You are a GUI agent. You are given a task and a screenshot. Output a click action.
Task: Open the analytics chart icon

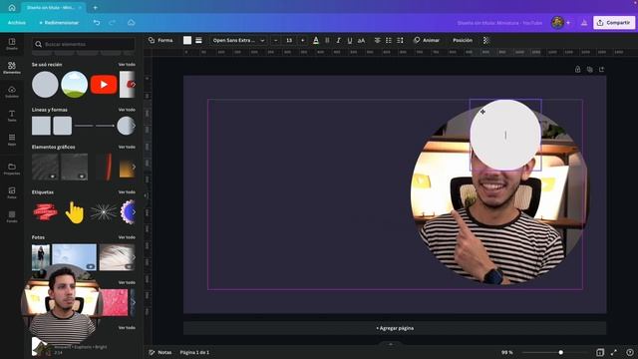click(x=584, y=23)
